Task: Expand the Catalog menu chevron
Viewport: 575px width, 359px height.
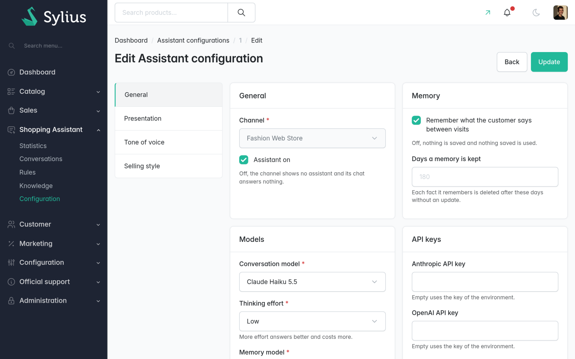Action: click(x=99, y=92)
